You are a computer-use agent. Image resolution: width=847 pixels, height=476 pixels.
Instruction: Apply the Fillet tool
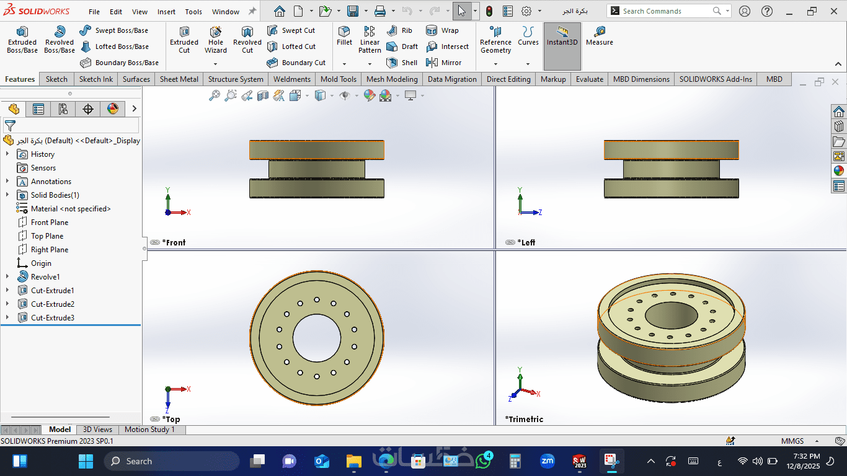coord(344,36)
